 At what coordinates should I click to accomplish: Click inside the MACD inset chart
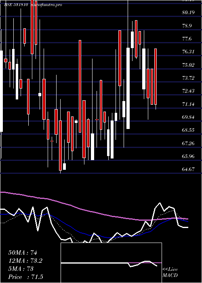click(111, 263)
